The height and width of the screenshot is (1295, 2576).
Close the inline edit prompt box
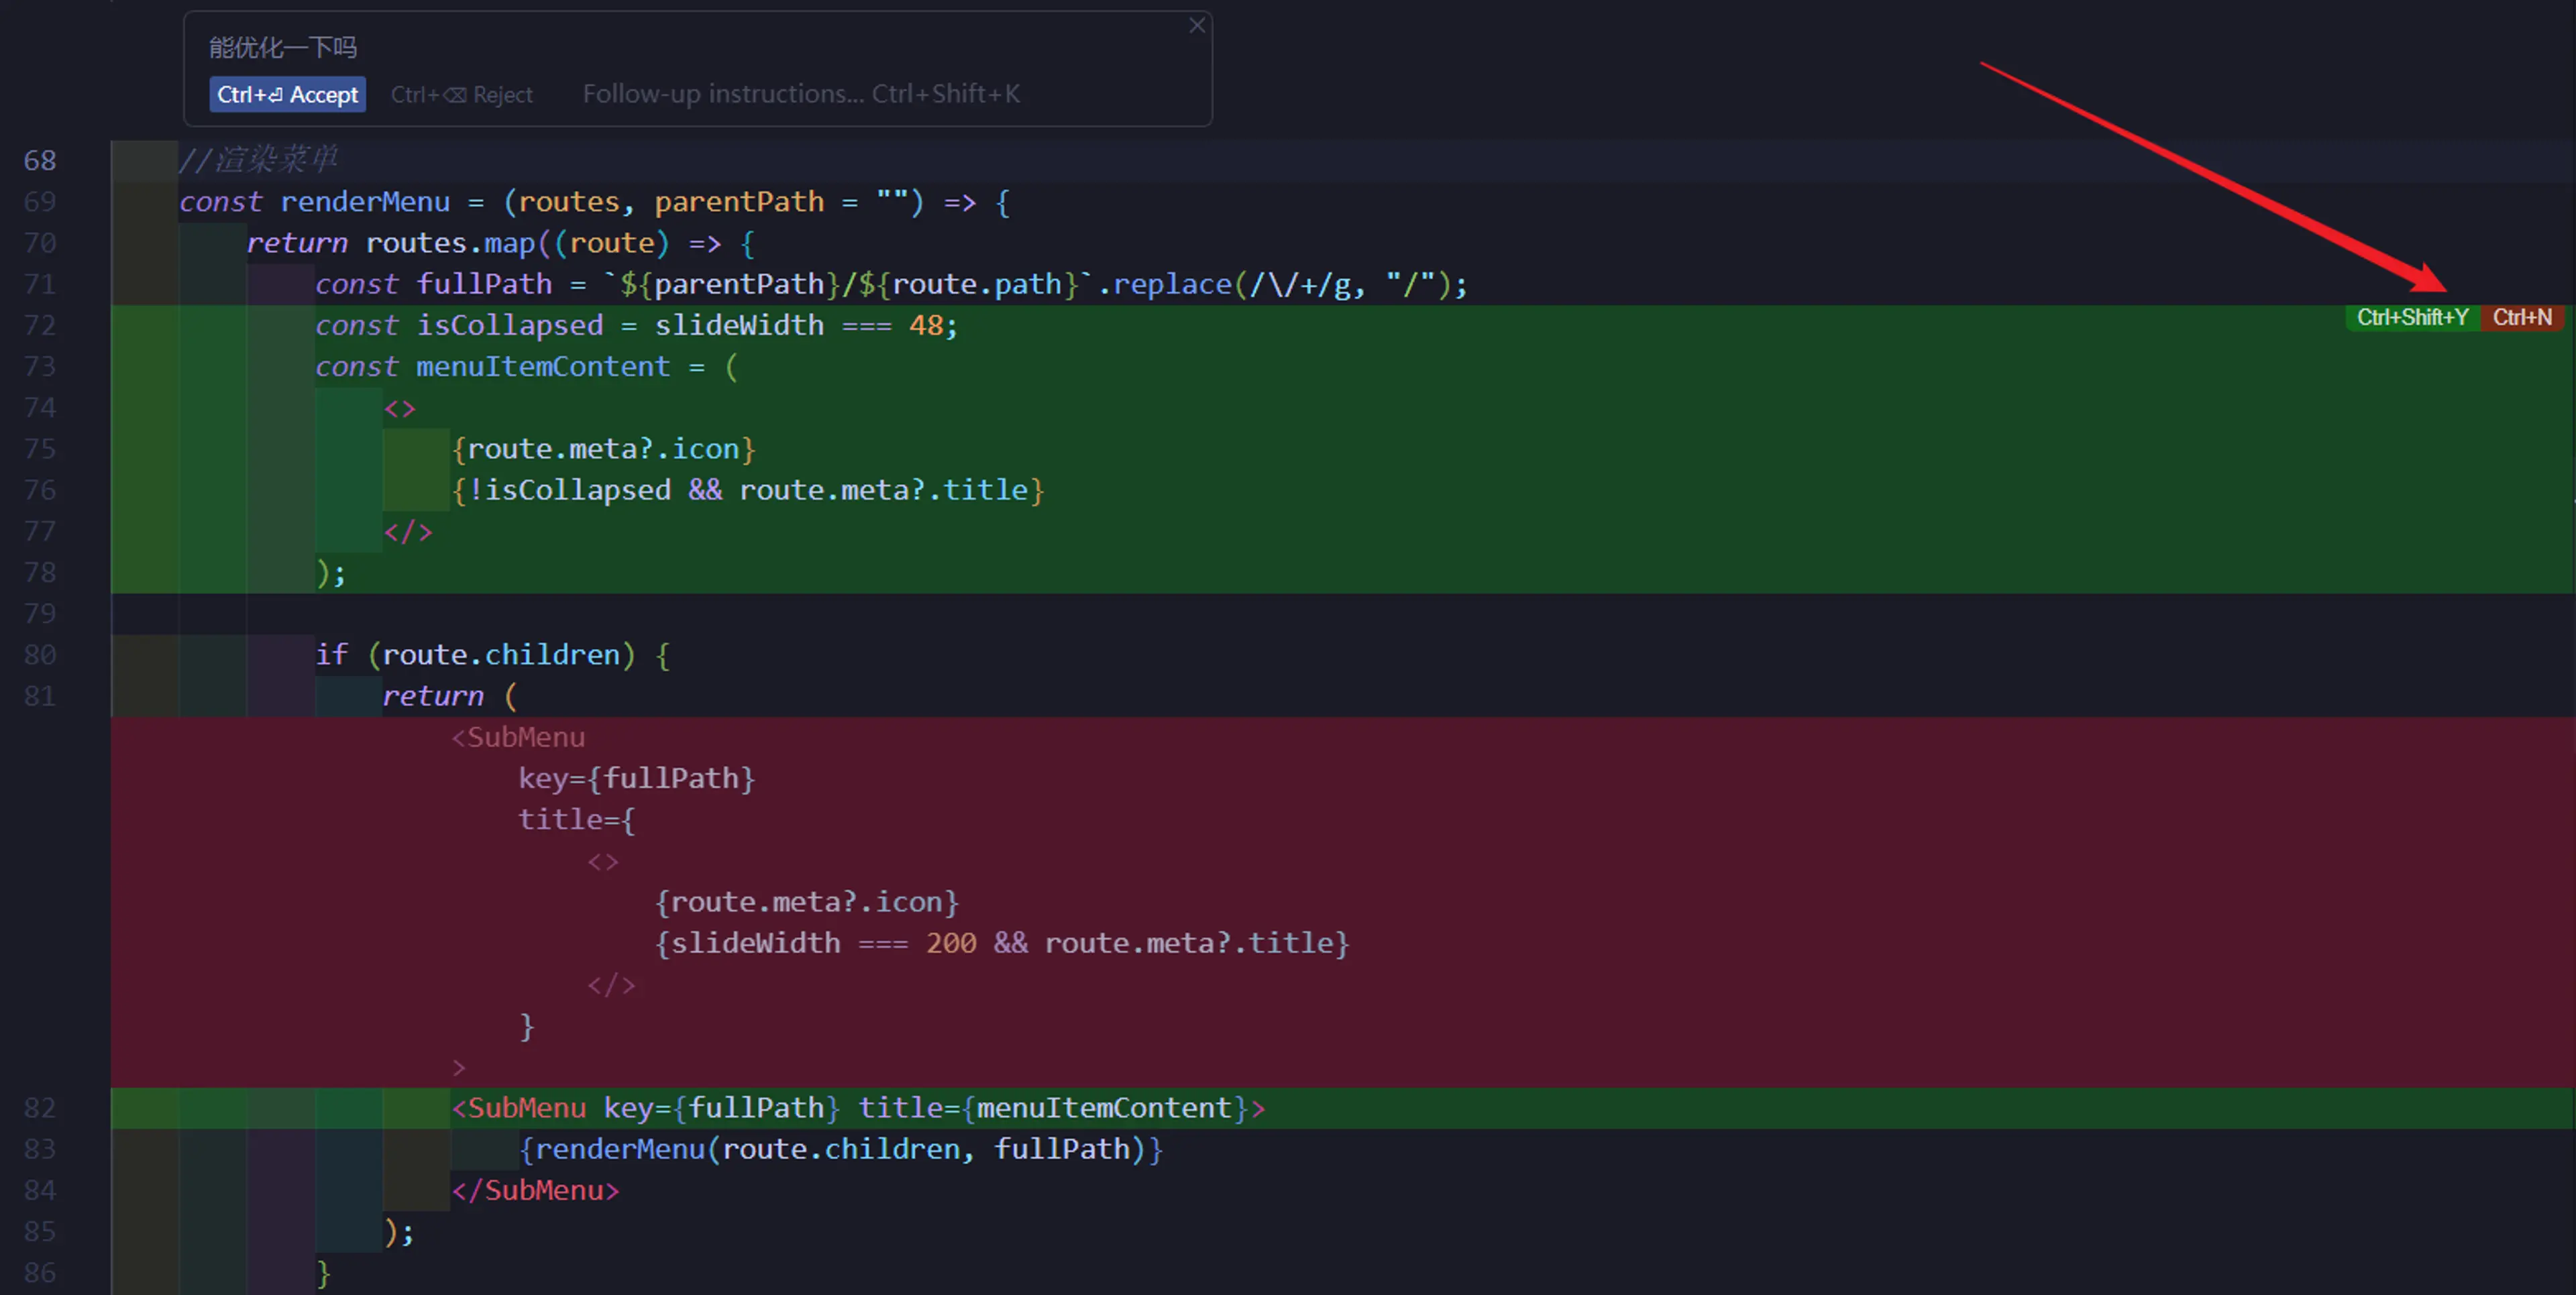pyautogui.click(x=1196, y=26)
